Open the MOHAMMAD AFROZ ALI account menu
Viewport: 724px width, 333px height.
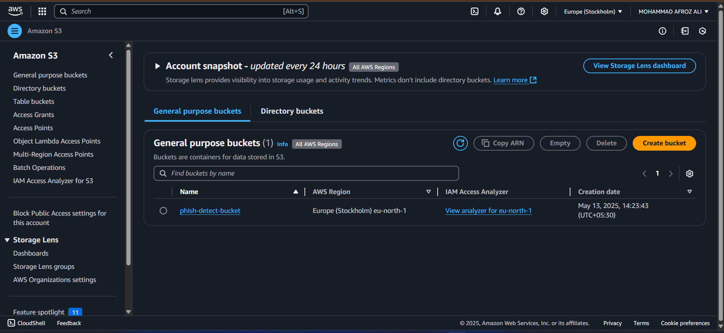click(673, 11)
